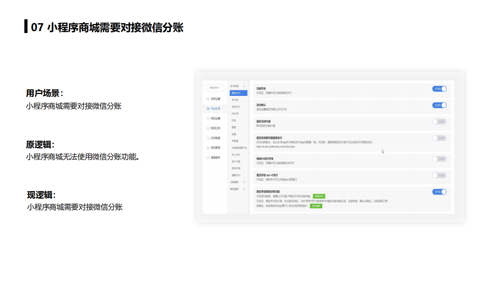Disable the 是否开启微信分账功能 toggle
Image resolution: width=503 pixels, height=283 pixels.
tap(439, 192)
